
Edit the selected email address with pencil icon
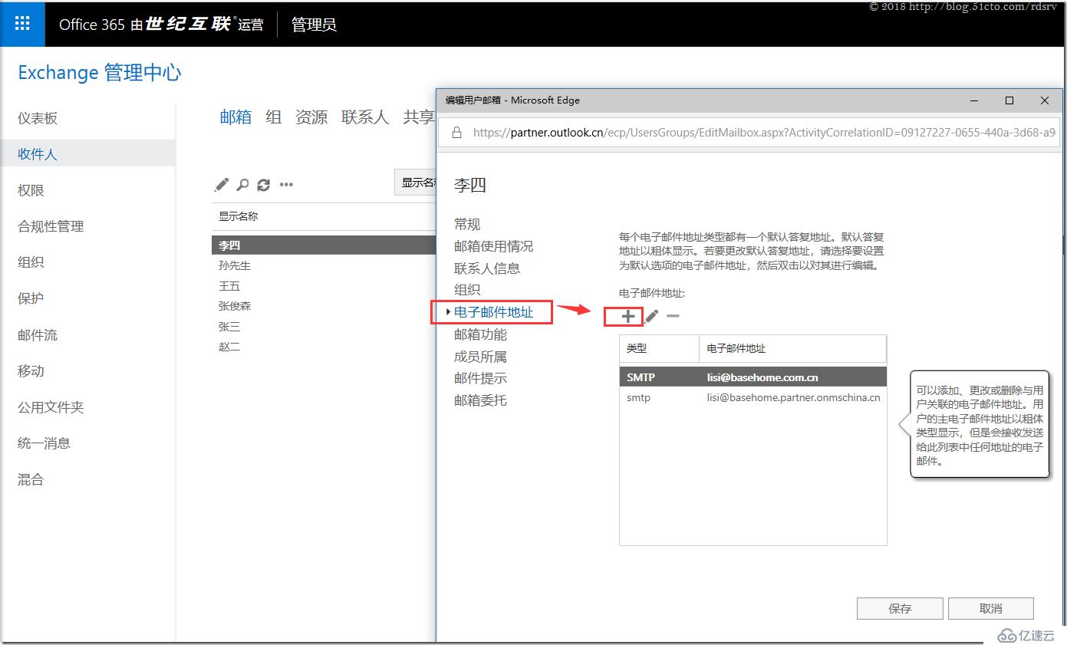651,316
